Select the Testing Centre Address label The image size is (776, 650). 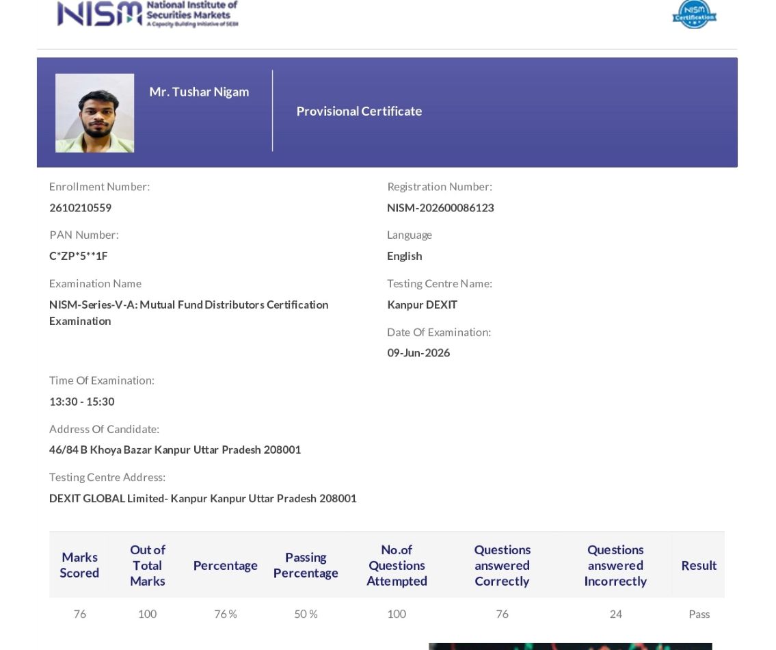107,477
